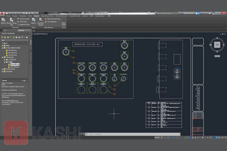
Task: Click Select Mode in Touch panel
Action: (x=64, y=22)
